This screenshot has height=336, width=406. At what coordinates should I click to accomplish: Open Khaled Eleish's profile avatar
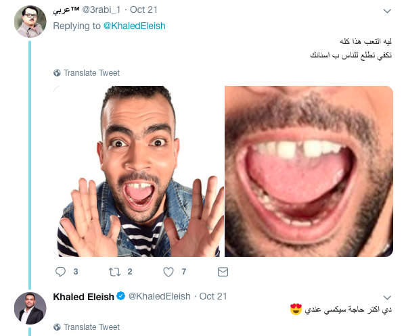coord(30,308)
